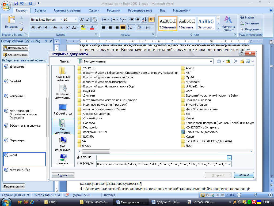This screenshot has width=274, height=206.
Task: Open Сервис tools dropdown in dialog
Action: 63,175
